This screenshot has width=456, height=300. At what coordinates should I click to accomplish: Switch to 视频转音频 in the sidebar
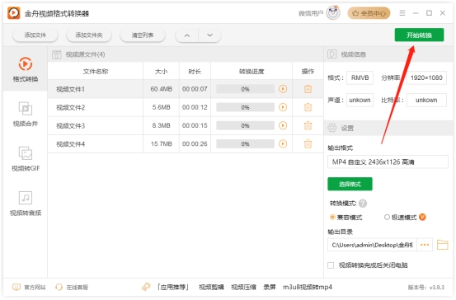pos(26,204)
